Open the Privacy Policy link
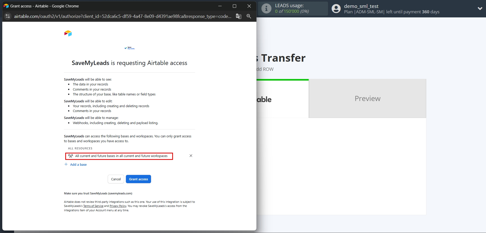 [x=118, y=206]
